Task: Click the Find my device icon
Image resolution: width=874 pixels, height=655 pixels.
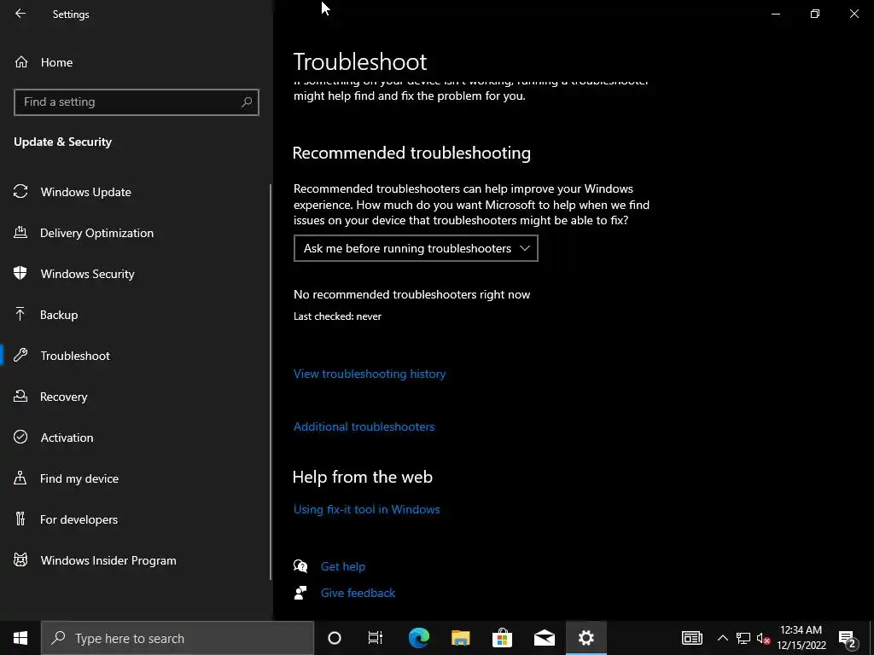Action: (x=20, y=478)
